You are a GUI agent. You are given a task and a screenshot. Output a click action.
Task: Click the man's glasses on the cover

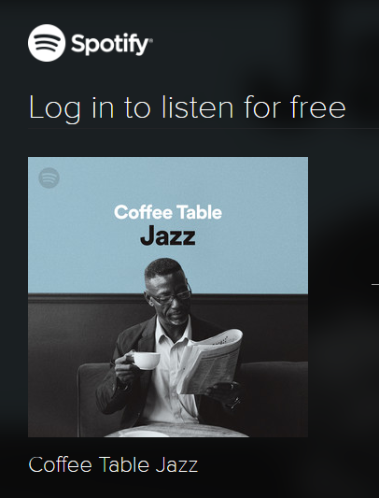tap(170, 296)
